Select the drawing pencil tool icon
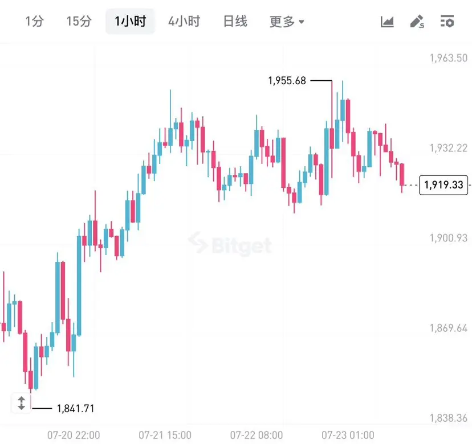This screenshot has height=444, width=472. point(417,22)
